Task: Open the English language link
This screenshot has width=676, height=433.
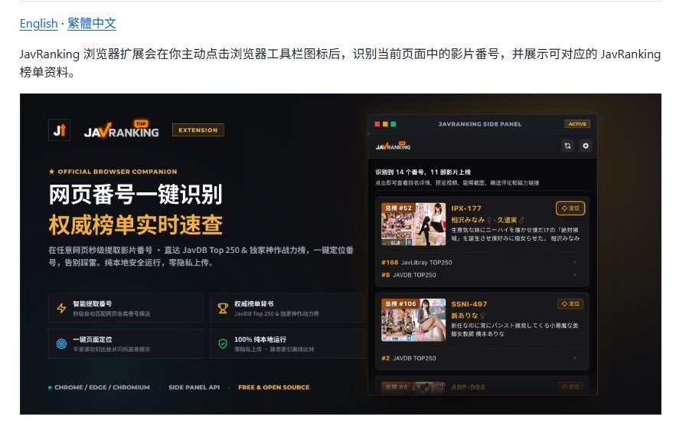Action: 38,23
